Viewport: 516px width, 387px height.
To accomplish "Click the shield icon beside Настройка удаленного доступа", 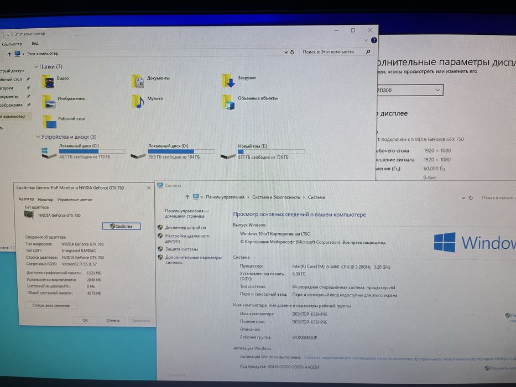I will pos(160,236).
